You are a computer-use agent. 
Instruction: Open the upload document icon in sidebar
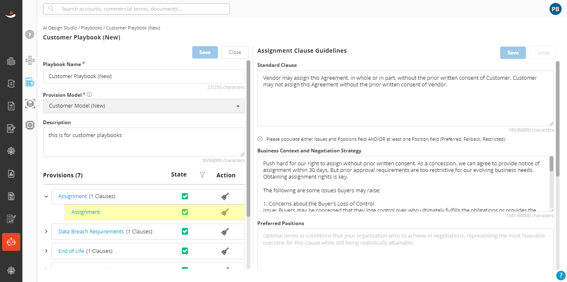pos(11,106)
